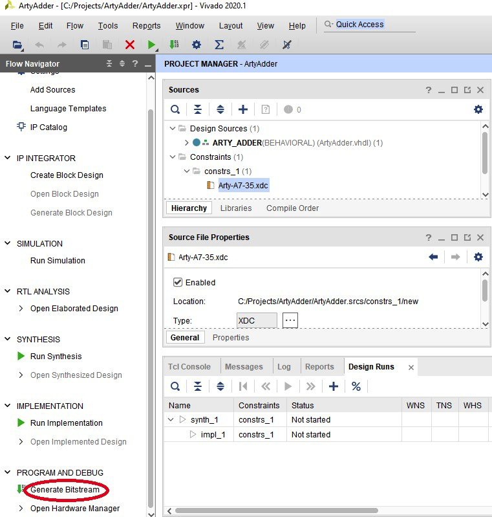Collapse the Design Sources tree node
Viewport: 492px width, 517px height.
[x=173, y=129]
